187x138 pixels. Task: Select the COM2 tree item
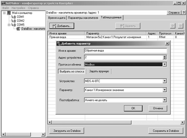[x=20, y=21]
